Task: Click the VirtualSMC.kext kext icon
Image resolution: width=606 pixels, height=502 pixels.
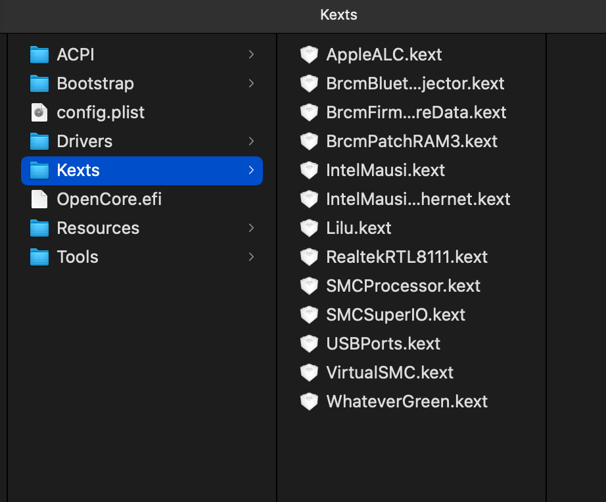Action: [x=309, y=373]
